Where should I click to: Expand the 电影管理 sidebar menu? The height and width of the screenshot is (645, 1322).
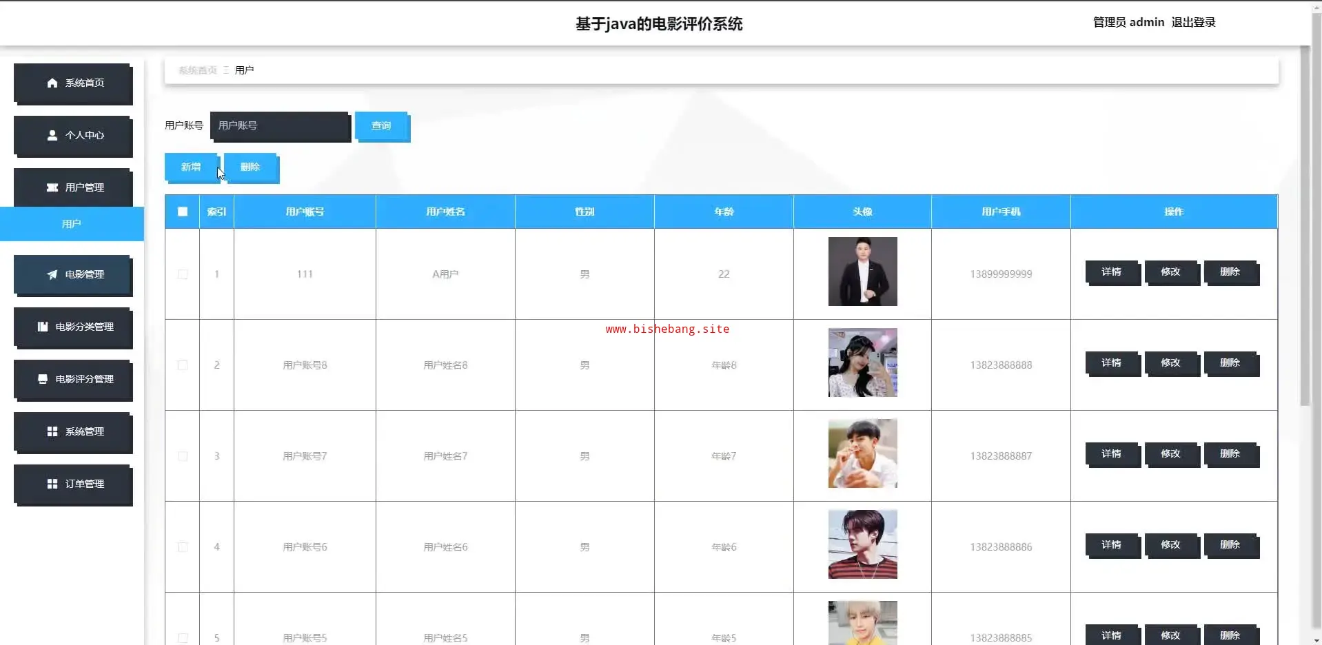(73, 275)
